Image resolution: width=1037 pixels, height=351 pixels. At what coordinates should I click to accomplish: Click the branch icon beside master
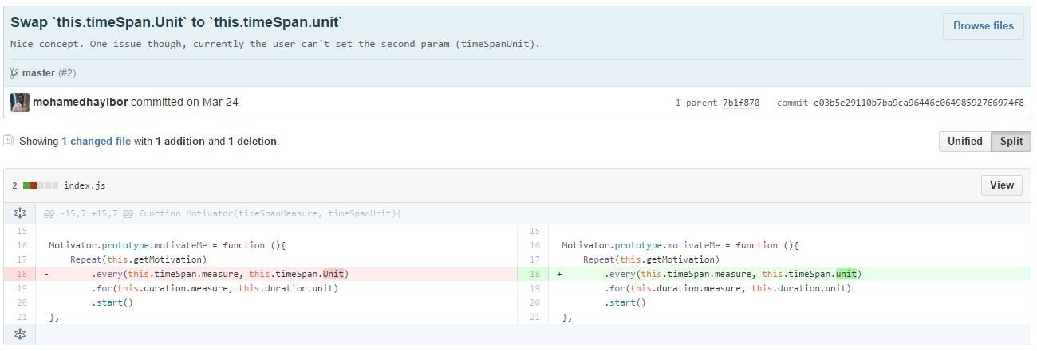pyautogui.click(x=14, y=73)
